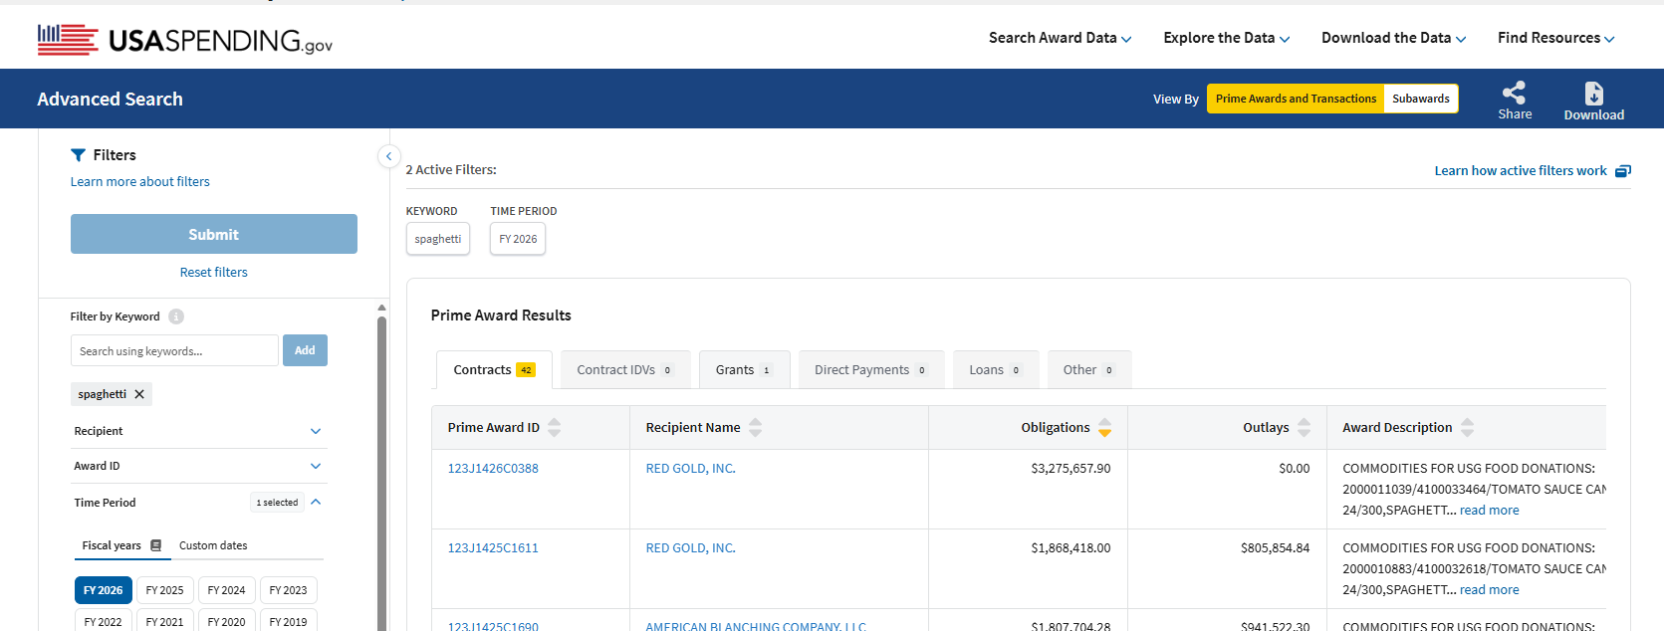Click the Download icon in the header

pos(1594,94)
